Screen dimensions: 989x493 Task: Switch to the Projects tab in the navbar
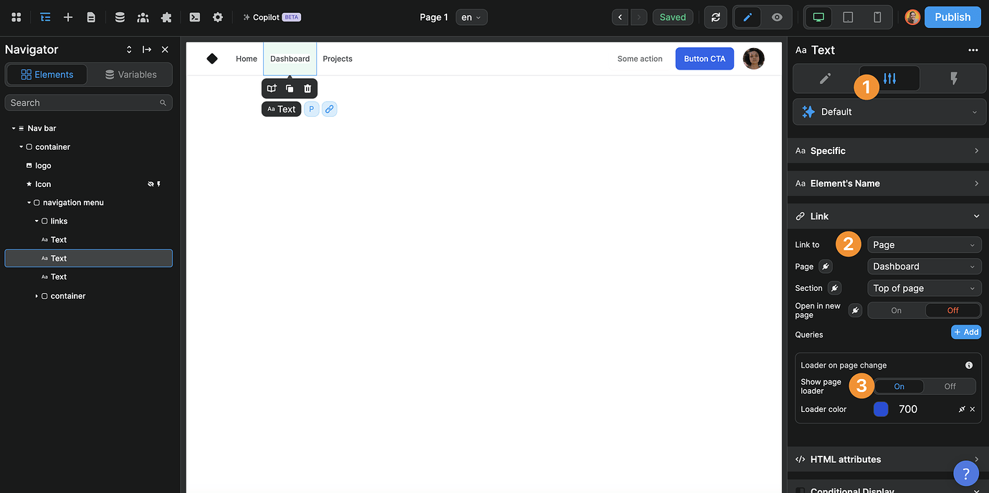[x=337, y=59]
